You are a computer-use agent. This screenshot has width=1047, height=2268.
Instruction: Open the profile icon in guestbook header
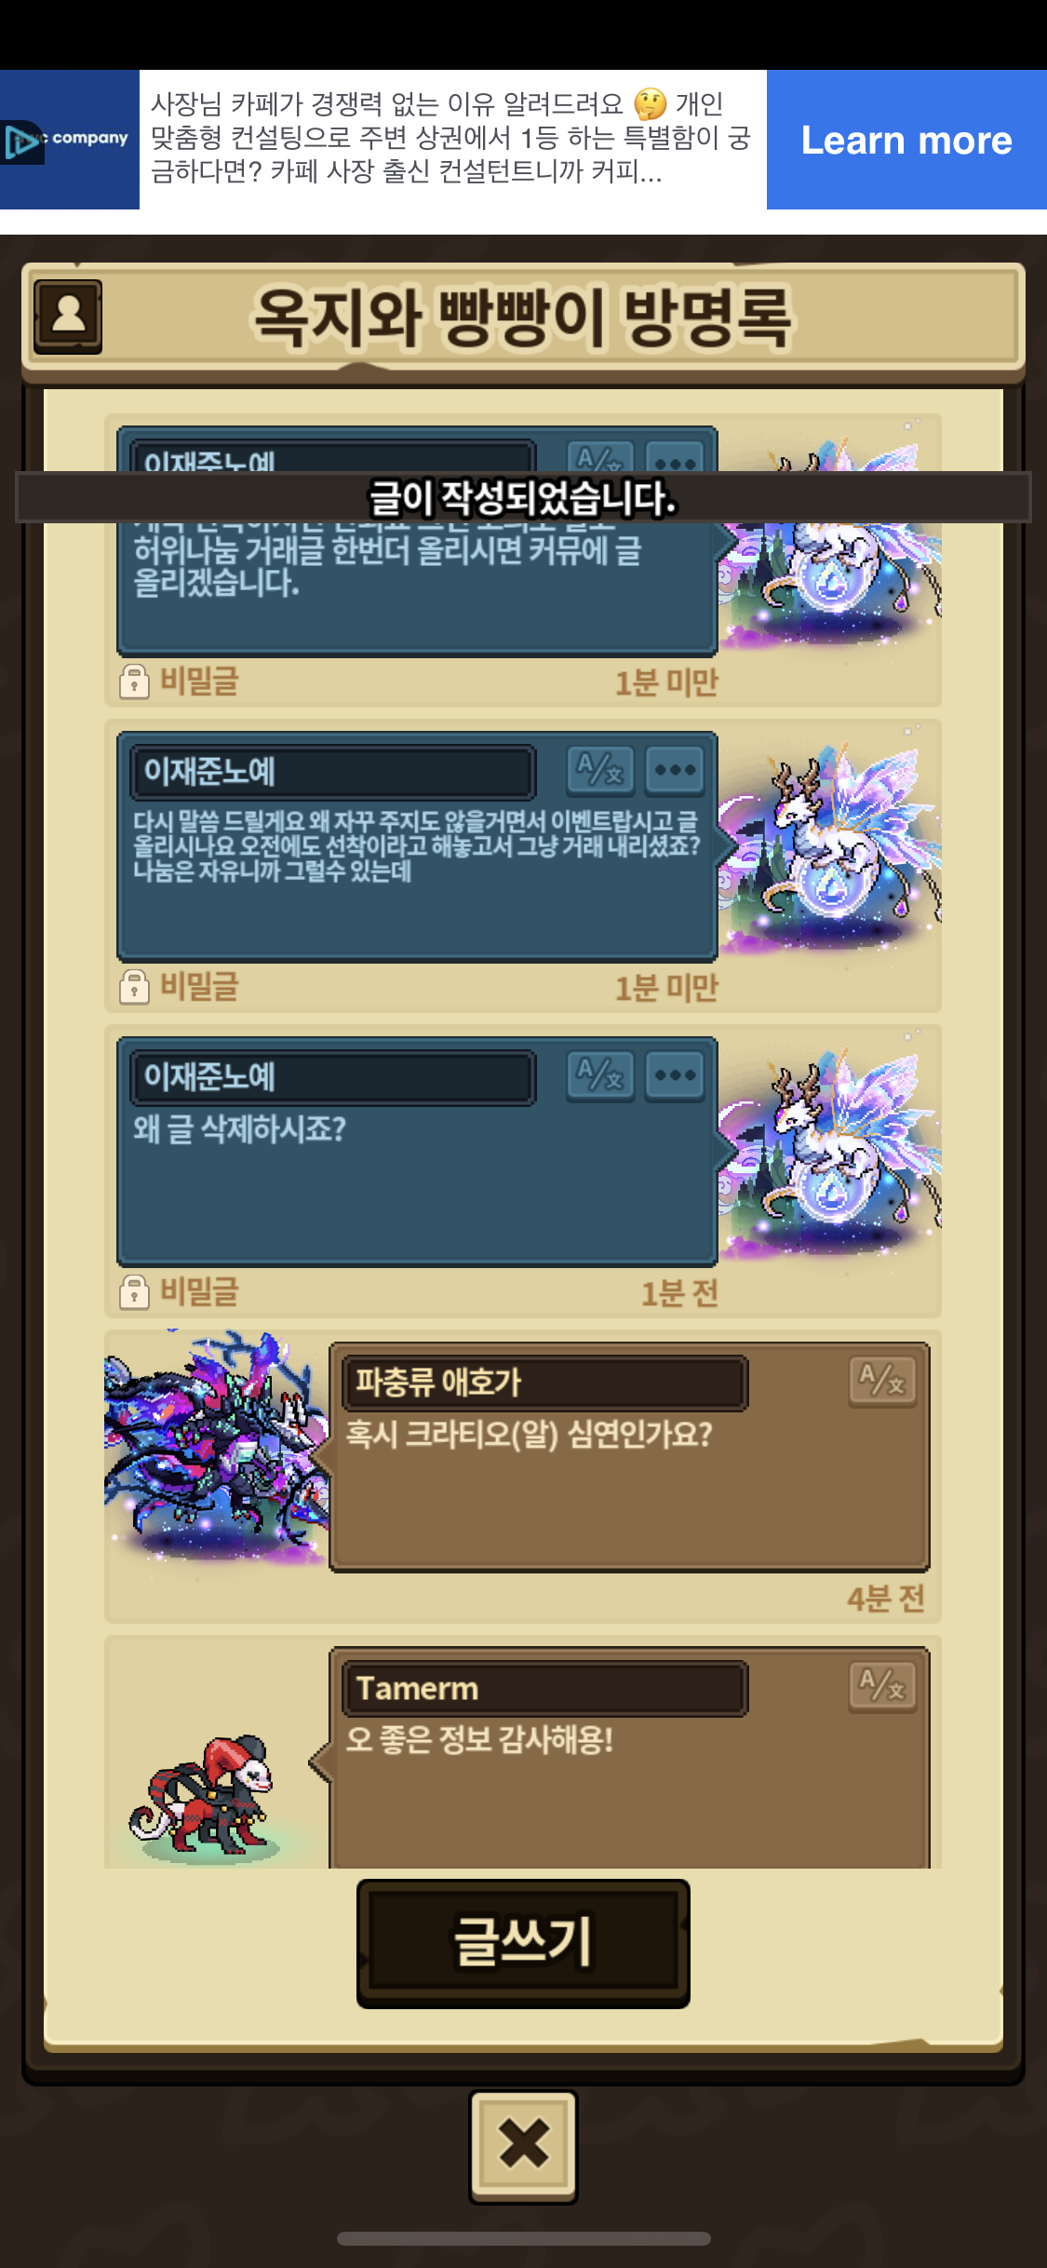pos(68,317)
